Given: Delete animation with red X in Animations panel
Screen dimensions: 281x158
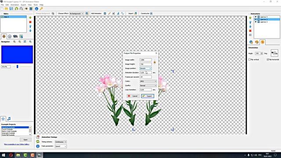Looking at the screenshot, I should pyautogui.click(x=250, y=31).
